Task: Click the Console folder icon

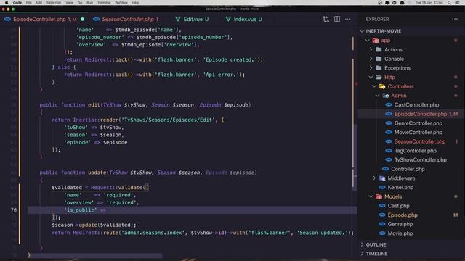Action: [379, 59]
